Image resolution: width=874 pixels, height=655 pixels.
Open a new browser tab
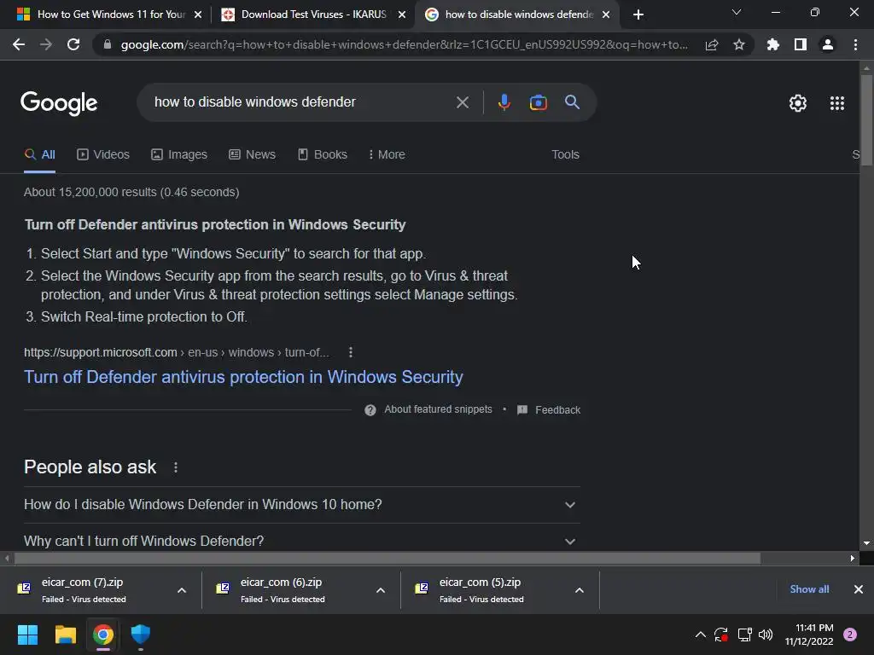[638, 14]
